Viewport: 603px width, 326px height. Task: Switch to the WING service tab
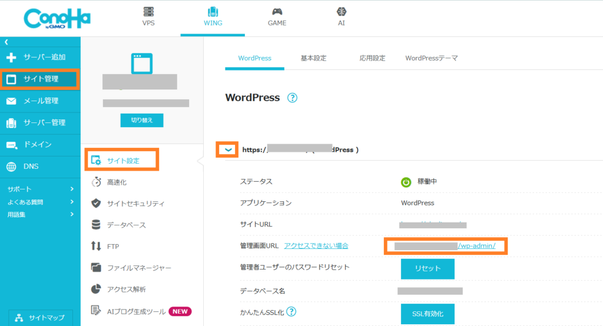[213, 17]
